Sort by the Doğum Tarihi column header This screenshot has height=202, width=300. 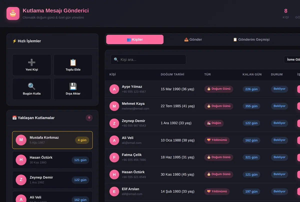172,74
